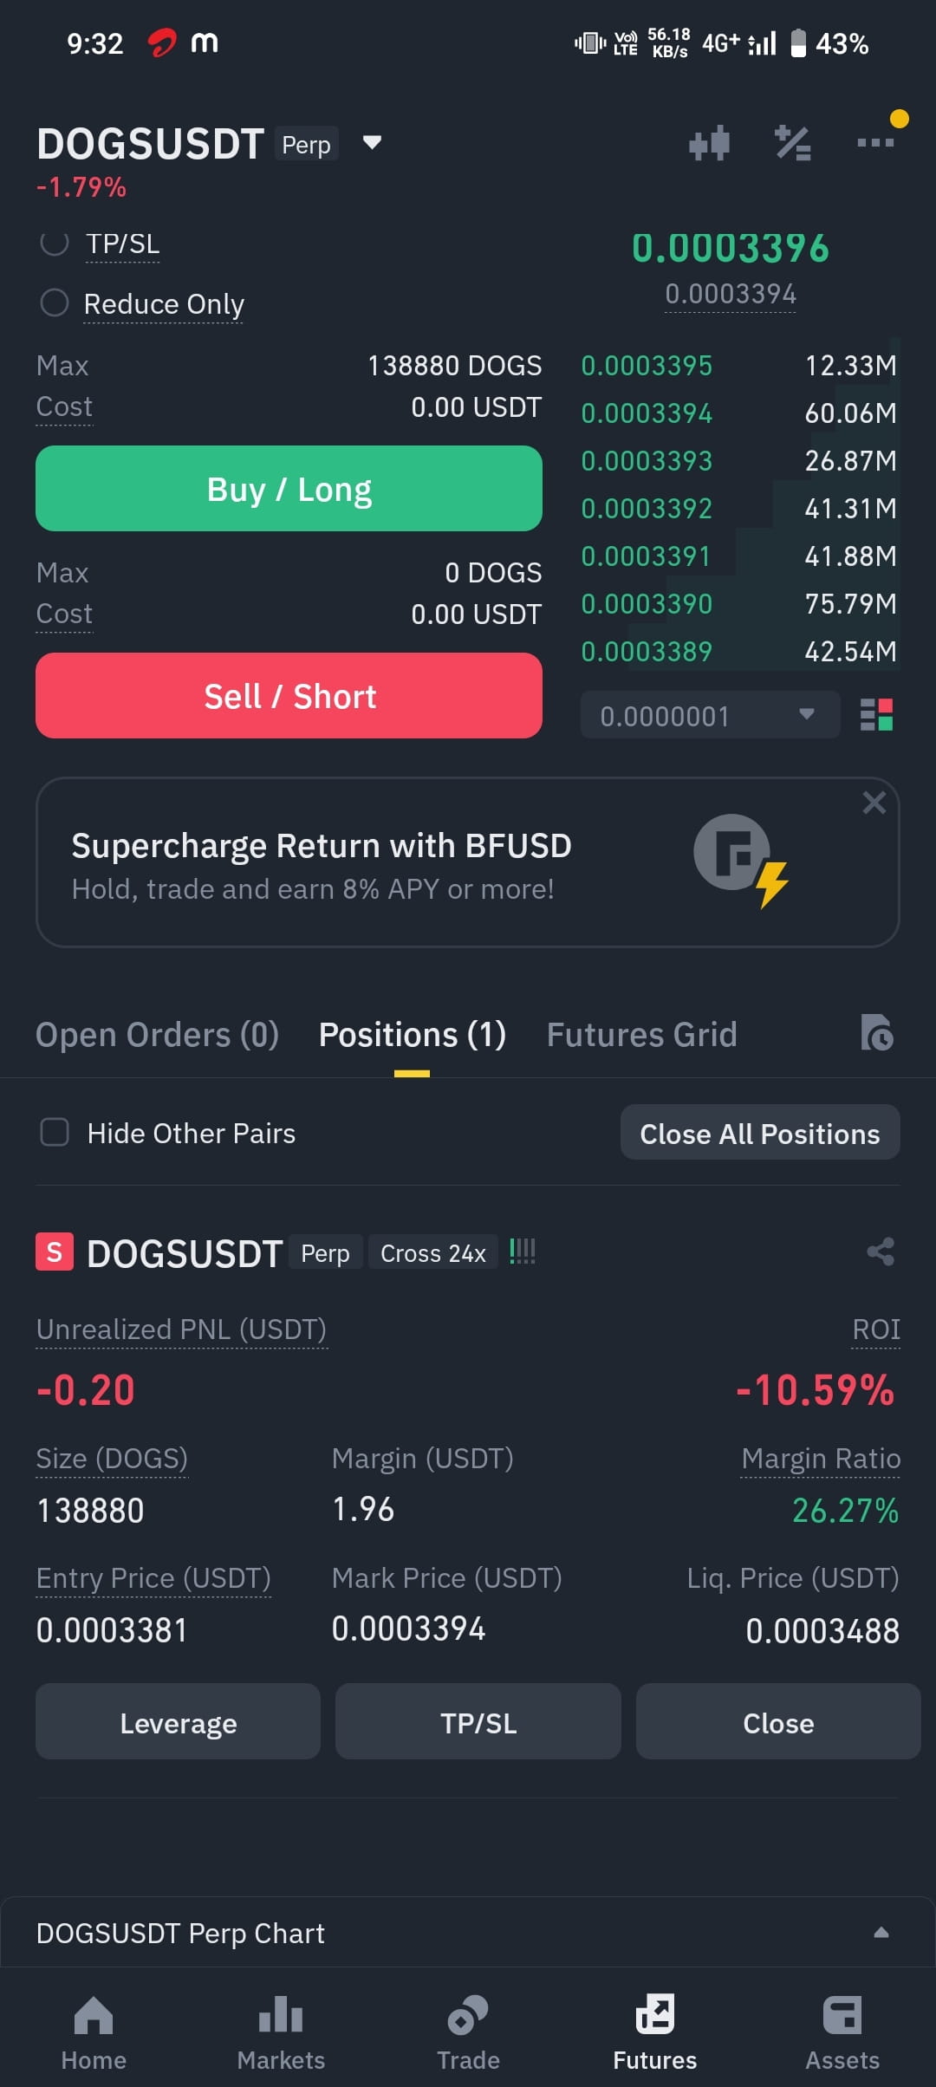
Task: Tap the Close All Positions button
Action: tap(760, 1133)
